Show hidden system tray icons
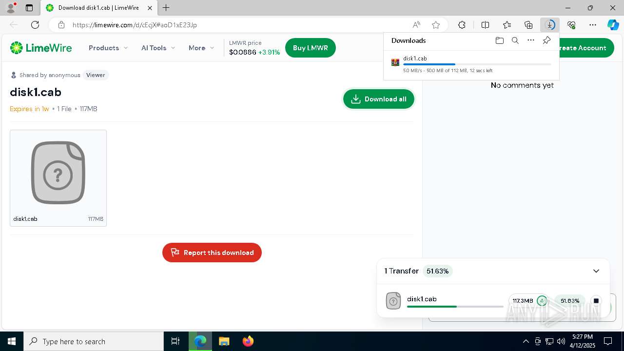Image resolution: width=624 pixels, height=351 pixels. coord(526,341)
